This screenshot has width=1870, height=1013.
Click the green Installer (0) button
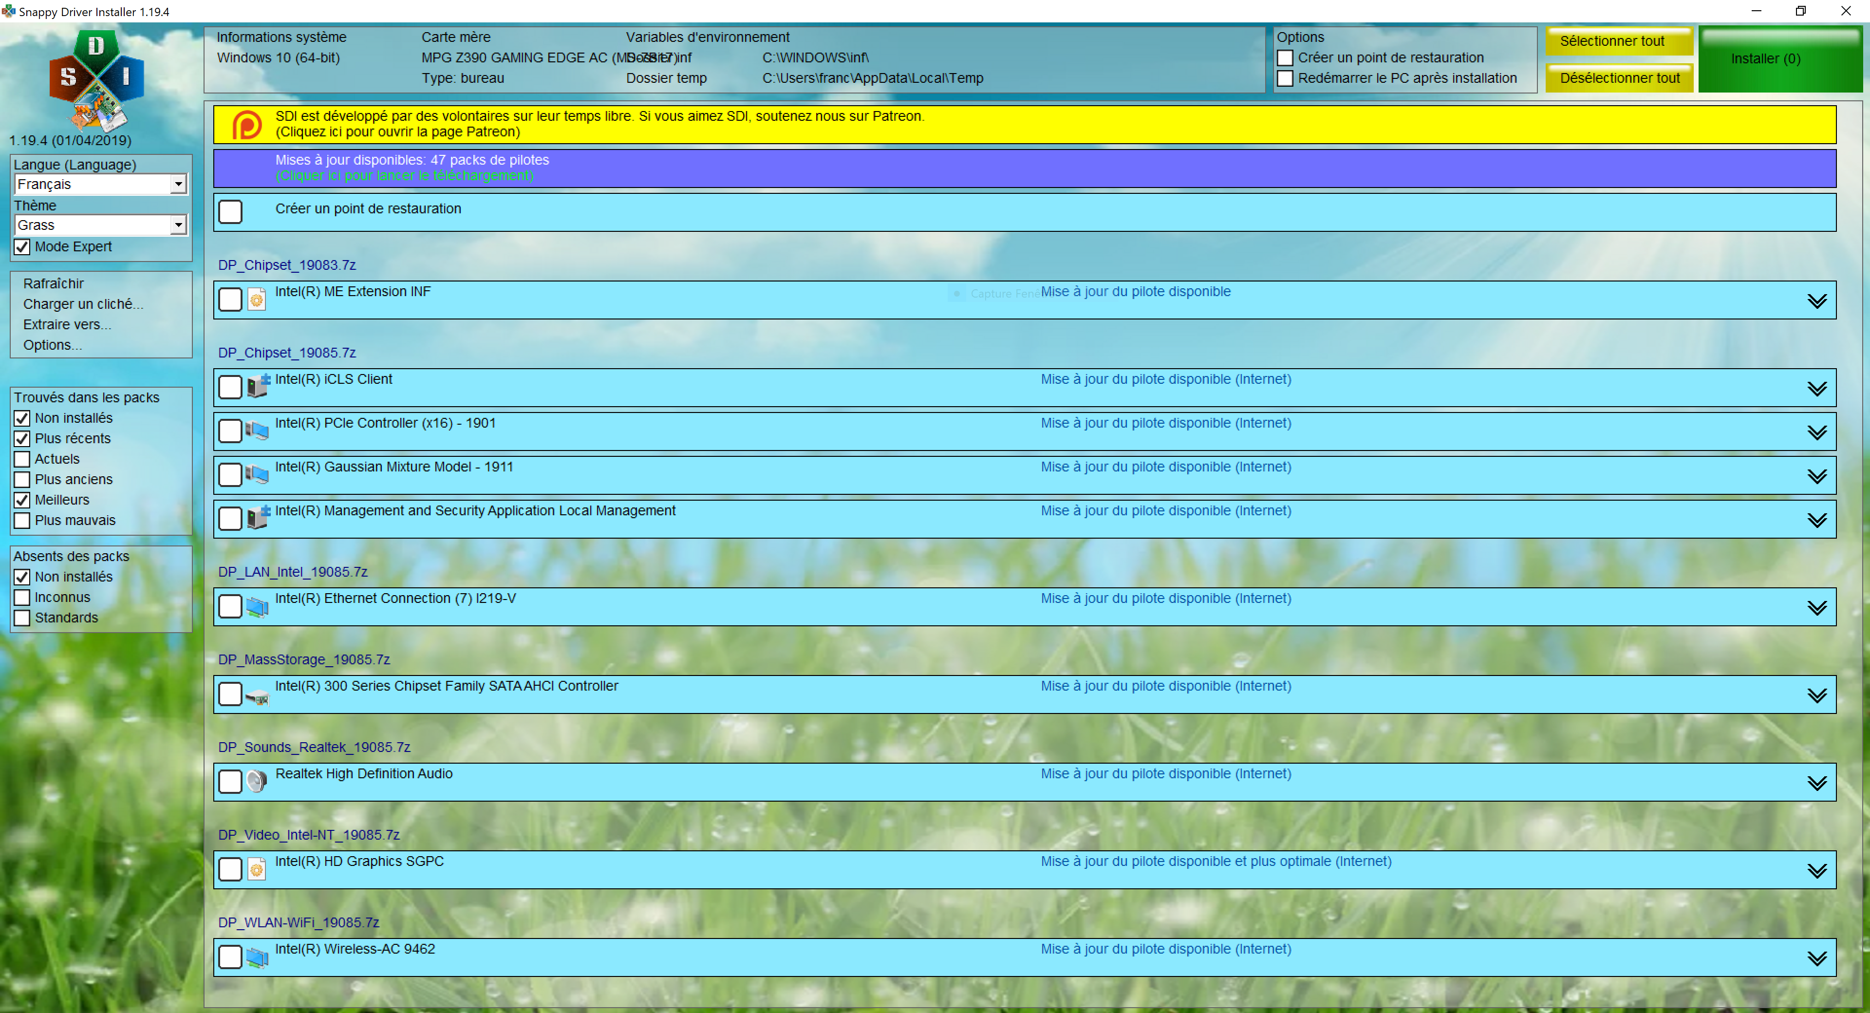(x=1765, y=59)
